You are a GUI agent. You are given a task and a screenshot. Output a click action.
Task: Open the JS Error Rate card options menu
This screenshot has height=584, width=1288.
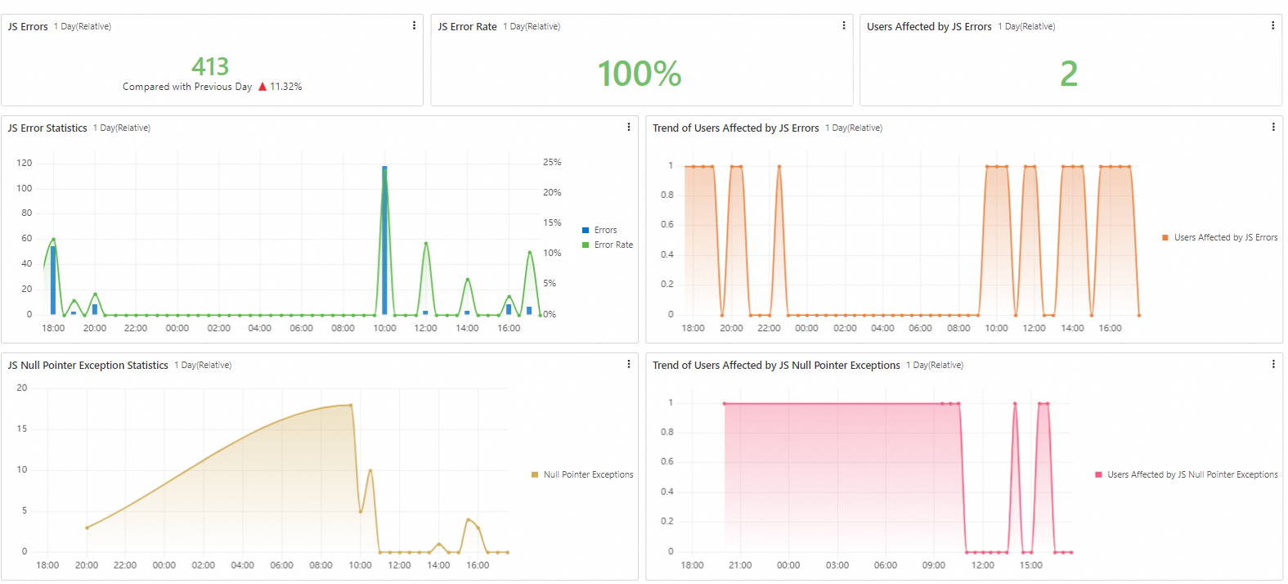pyautogui.click(x=844, y=26)
